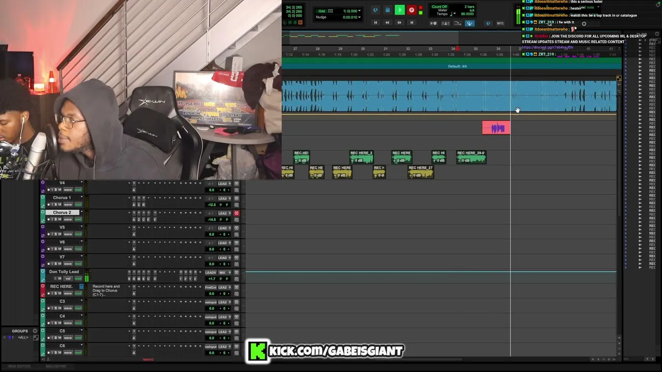Click the -14.5 volume field on Chorus 2
The height and width of the screenshot is (372, 662).
(212, 220)
